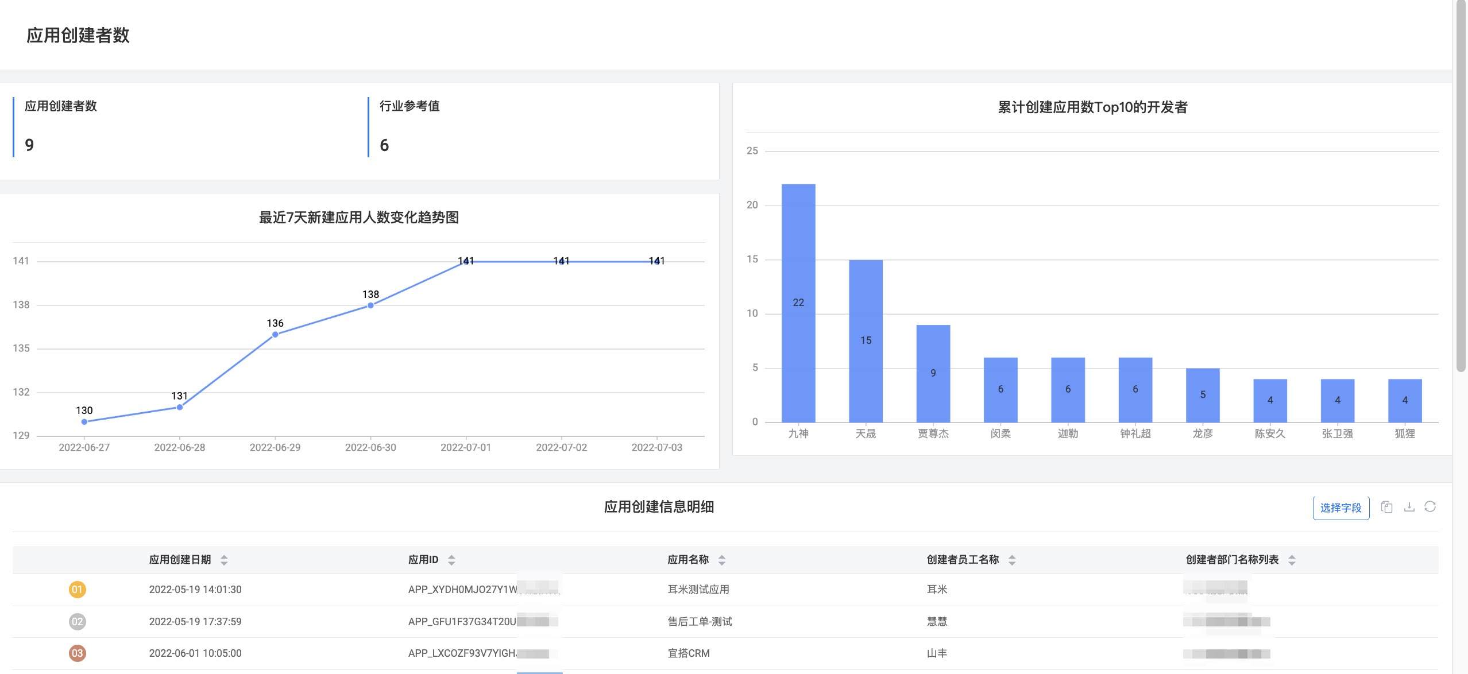This screenshot has height=674, width=1468.
Task: Click row badge 01 in the table
Action: [78, 590]
